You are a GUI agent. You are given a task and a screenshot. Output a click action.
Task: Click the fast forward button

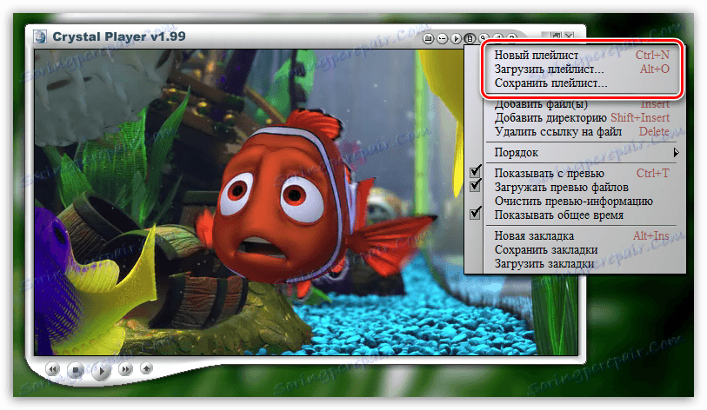(125, 369)
